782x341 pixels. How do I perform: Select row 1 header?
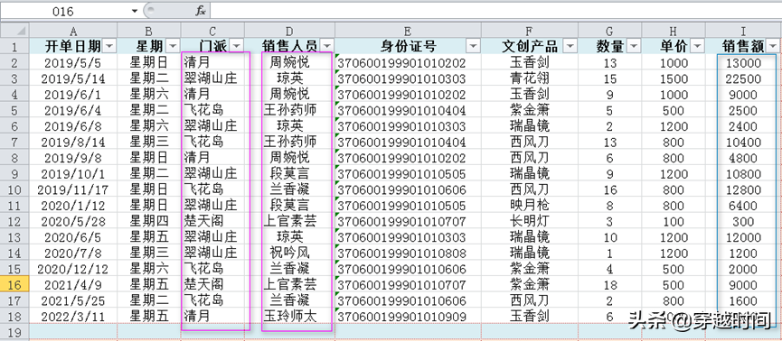pyautogui.click(x=14, y=47)
